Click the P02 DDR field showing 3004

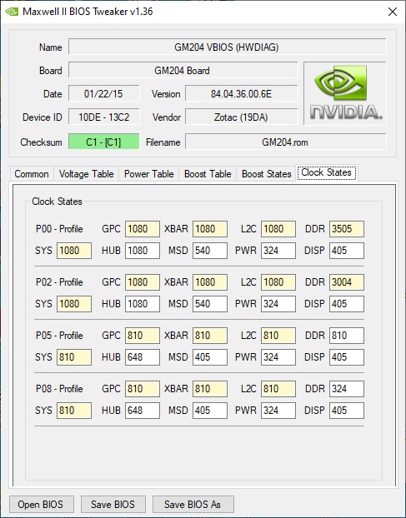click(347, 282)
